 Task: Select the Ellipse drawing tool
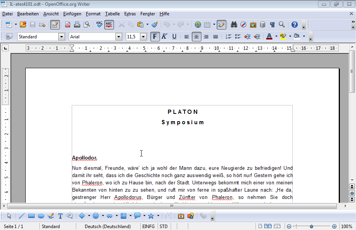(41, 216)
